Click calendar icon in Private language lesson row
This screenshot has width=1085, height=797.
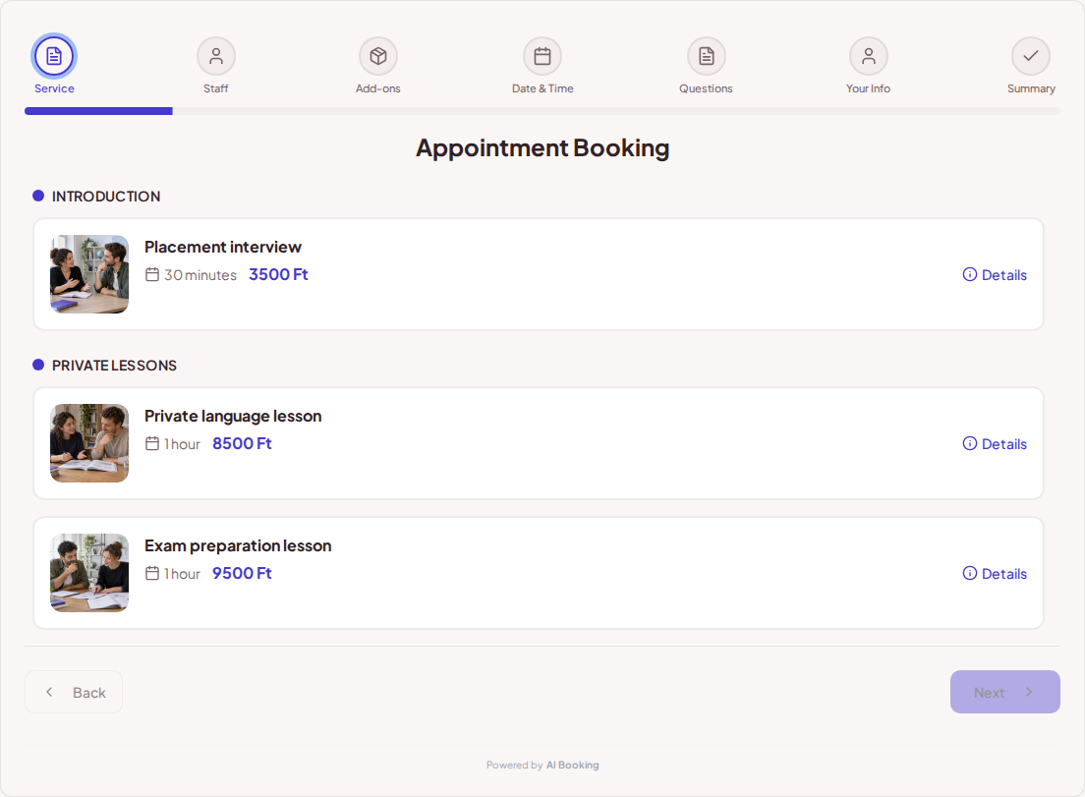pos(152,443)
